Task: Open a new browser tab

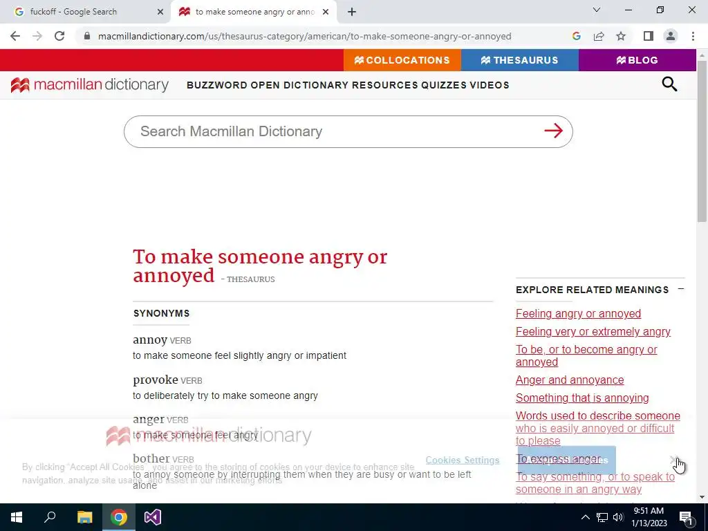Action: tap(352, 12)
